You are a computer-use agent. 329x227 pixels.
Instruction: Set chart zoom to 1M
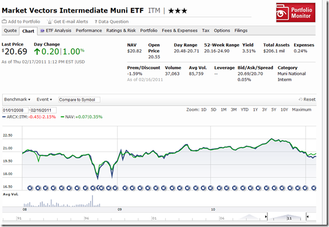pyautogui.click(x=223, y=110)
